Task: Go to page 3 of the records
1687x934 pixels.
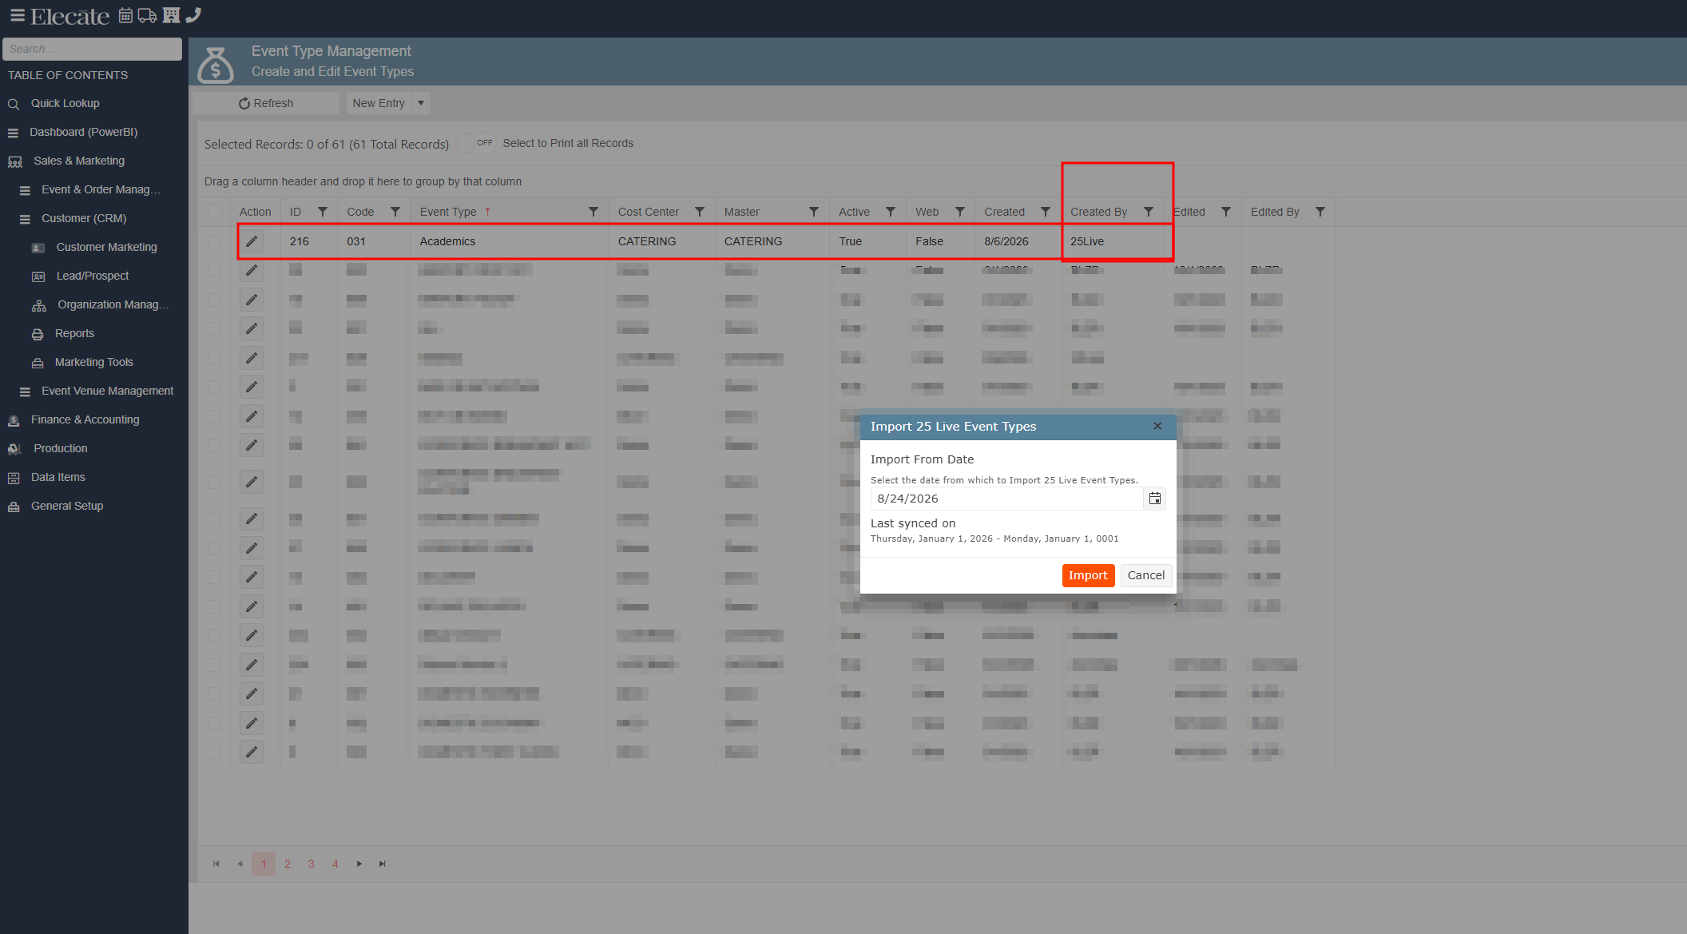Action: click(x=312, y=864)
